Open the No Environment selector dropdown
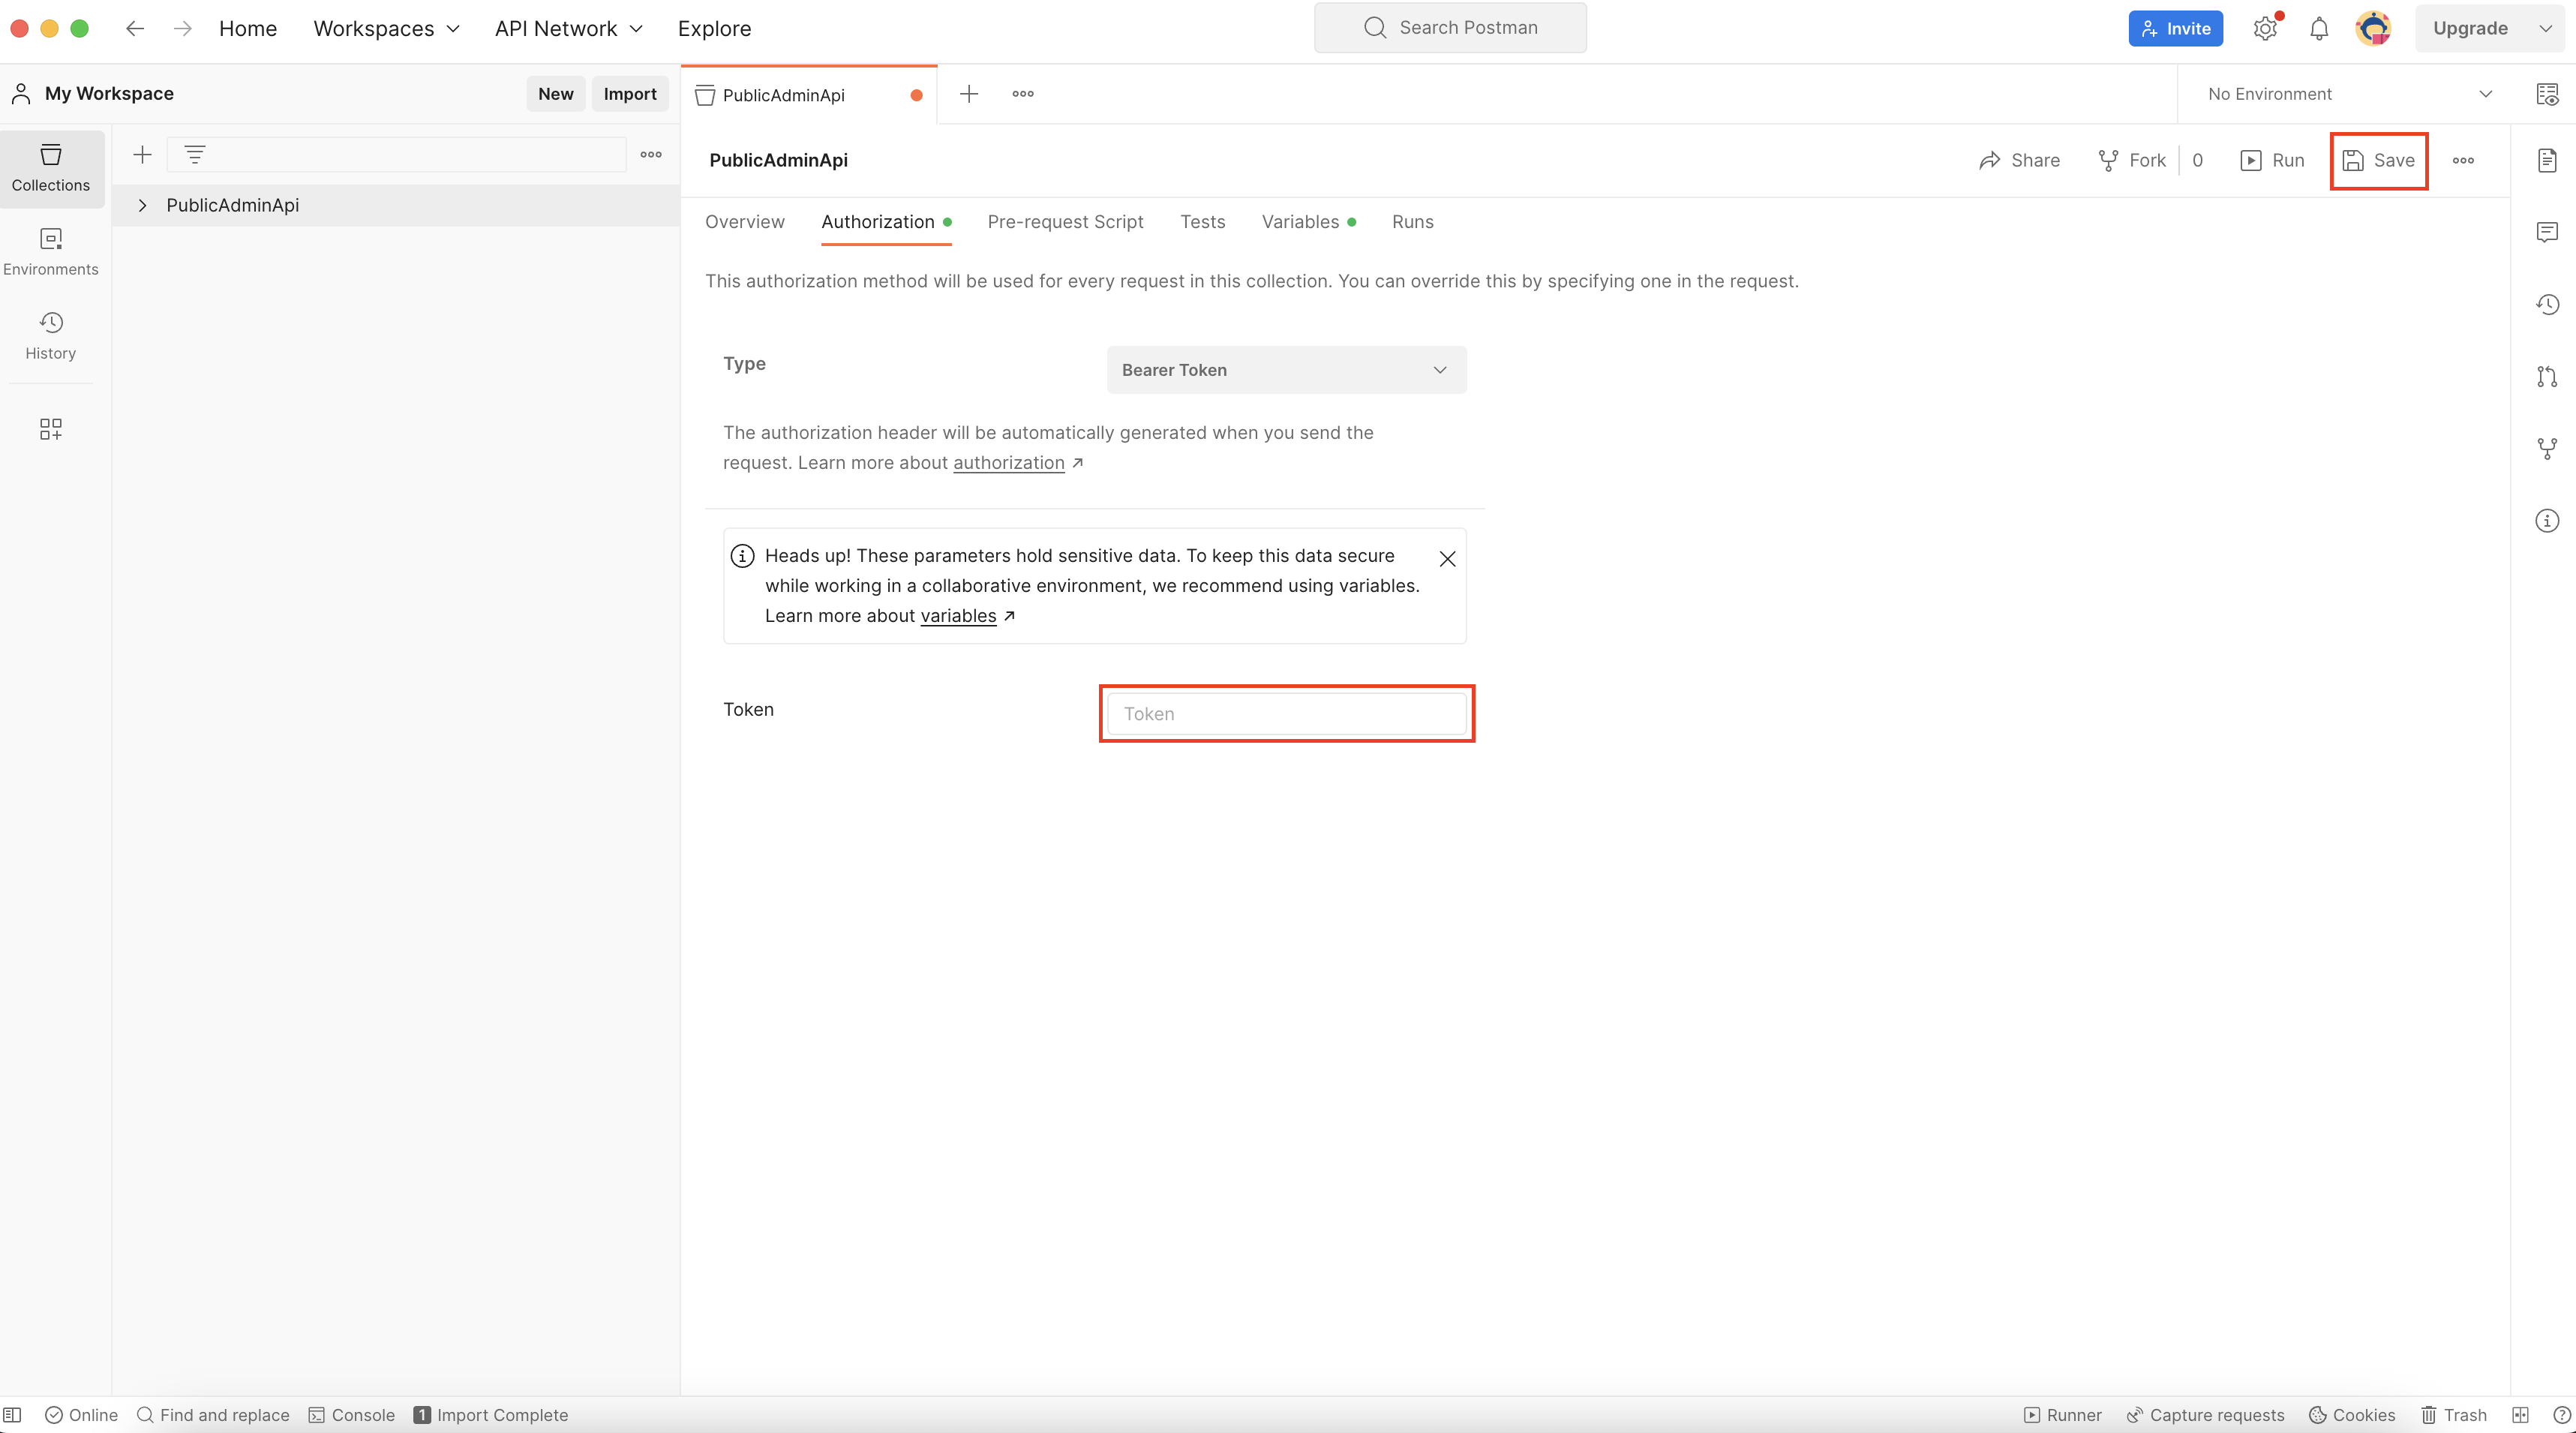The image size is (2576, 1433). 2348,94
